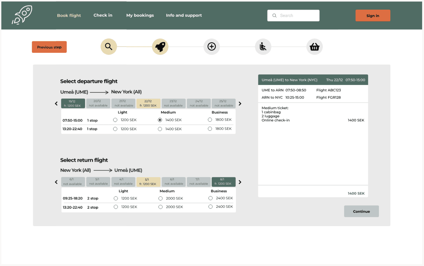
Task: Open the search step magnifier icon
Action: 109,46
